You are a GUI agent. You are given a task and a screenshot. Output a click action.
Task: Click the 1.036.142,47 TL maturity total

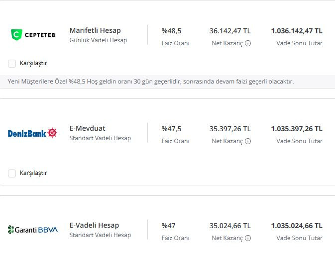coord(297,31)
